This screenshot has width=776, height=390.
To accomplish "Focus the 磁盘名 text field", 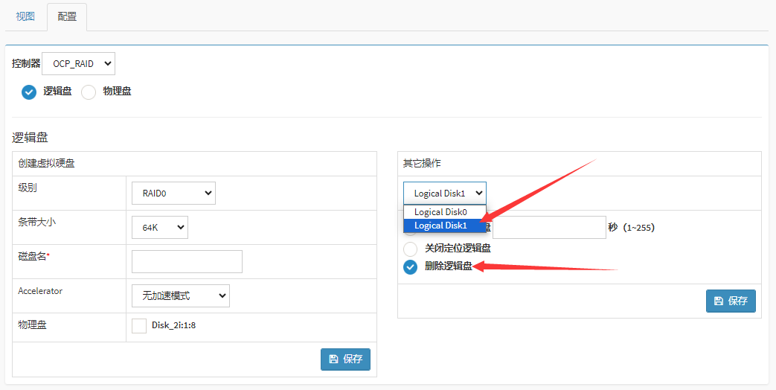I will [x=187, y=262].
